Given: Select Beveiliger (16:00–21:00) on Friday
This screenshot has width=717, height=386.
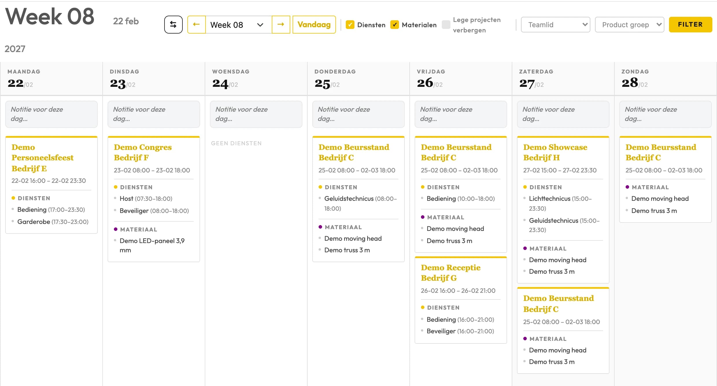Looking at the screenshot, I should click(460, 331).
